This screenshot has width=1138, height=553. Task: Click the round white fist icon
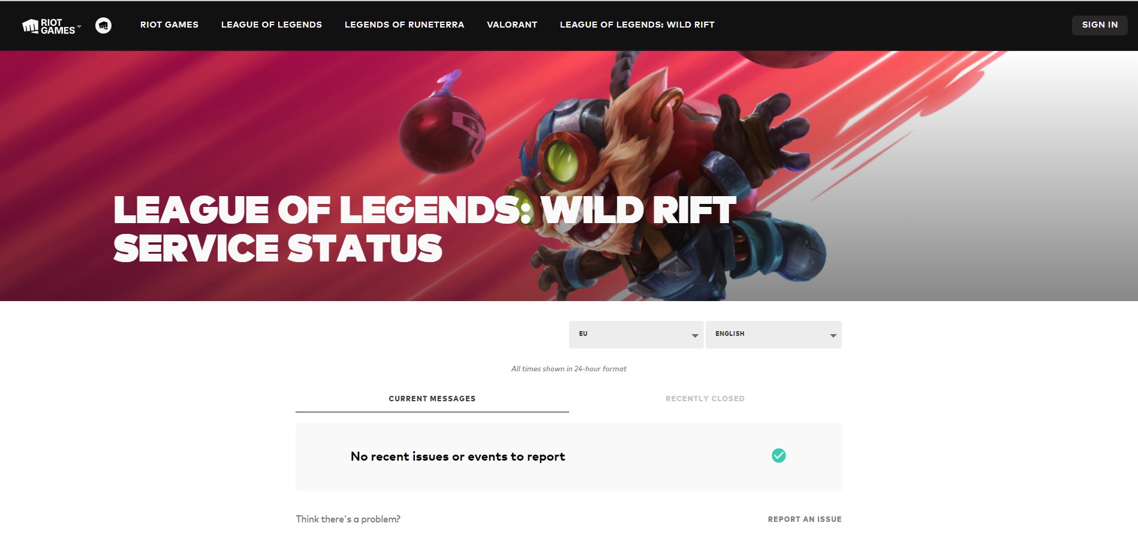click(x=103, y=25)
